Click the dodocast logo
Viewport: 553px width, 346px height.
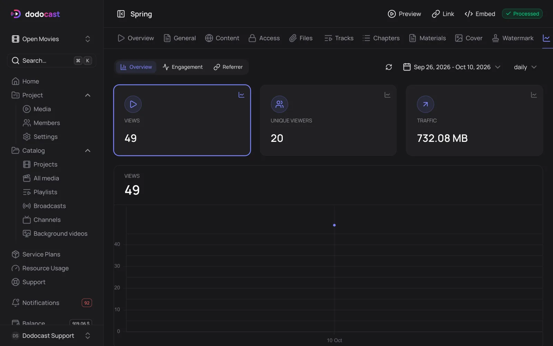[35, 14]
